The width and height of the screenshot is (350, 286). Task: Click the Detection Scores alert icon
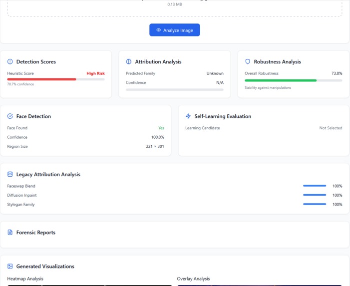click(x=10, y=61)
